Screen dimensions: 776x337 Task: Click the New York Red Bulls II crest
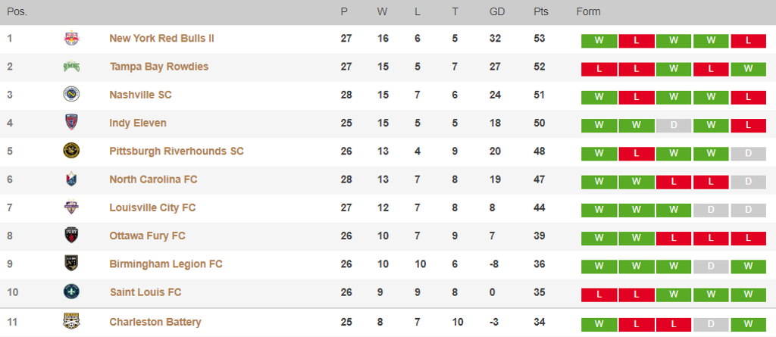(x=72, y=39)
